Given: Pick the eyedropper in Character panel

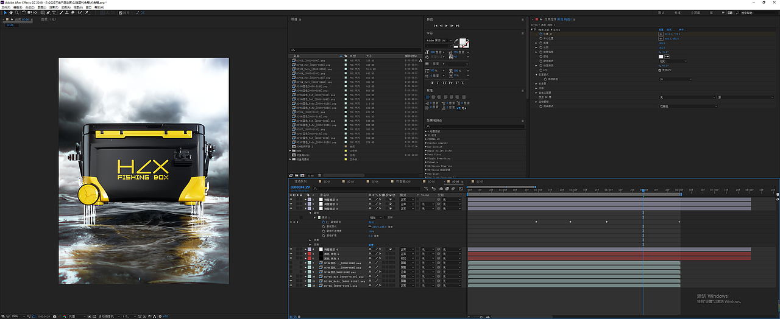Looking at the screenshot, I should click(456, 40).
